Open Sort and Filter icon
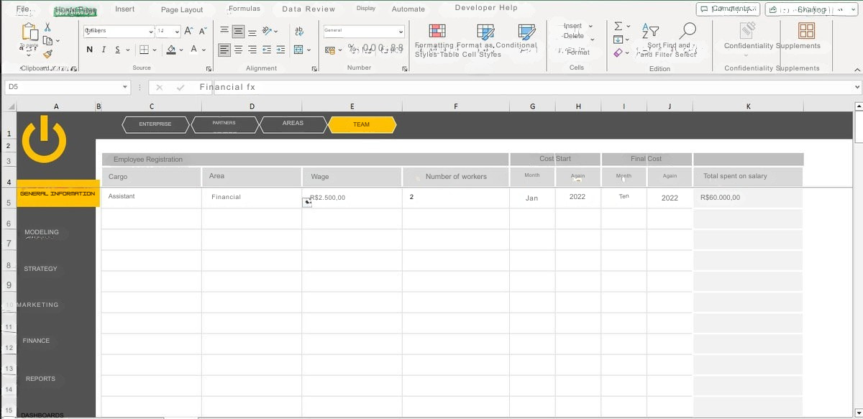 click(649, 31)
